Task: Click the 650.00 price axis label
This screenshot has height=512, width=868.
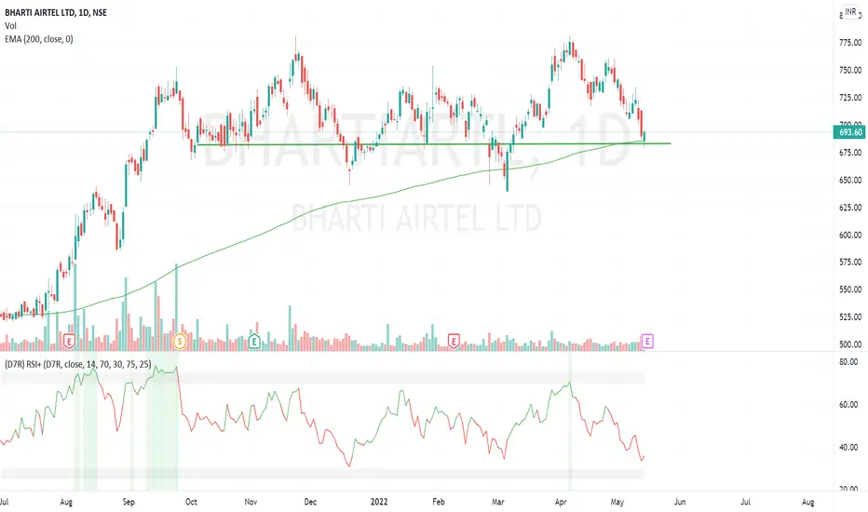Action: pyautogui.click(x=850, y=180)
